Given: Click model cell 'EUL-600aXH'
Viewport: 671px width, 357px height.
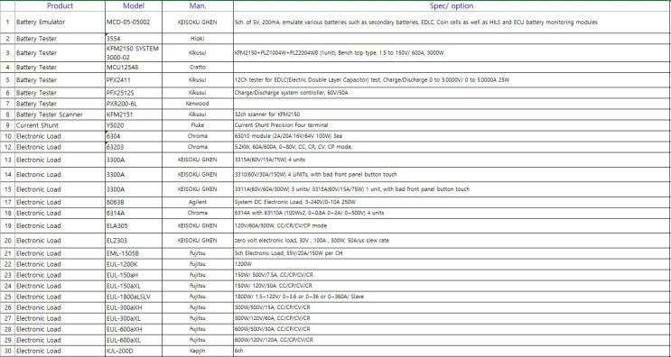Looking at the screenshot, I should pyautogui.click(x=134, y=329).
